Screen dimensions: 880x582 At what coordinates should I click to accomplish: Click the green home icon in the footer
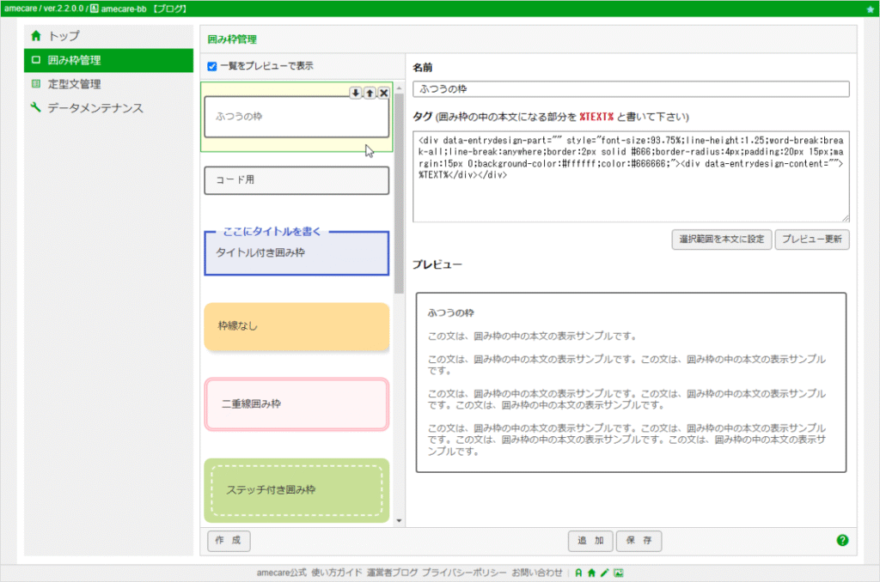tap(591, 573)
